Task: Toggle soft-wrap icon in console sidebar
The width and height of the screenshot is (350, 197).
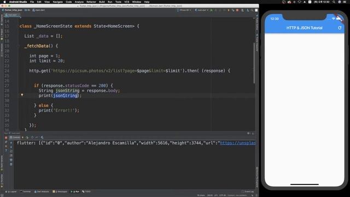Action: point(11,151)
